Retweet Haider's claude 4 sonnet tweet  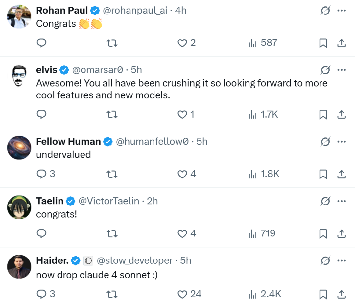tap(112, 294)
